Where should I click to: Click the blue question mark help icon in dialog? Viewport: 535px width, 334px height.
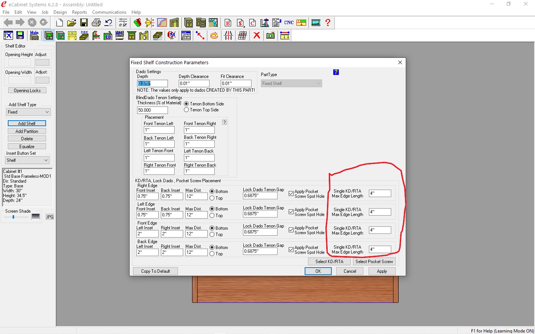(336, 72)
